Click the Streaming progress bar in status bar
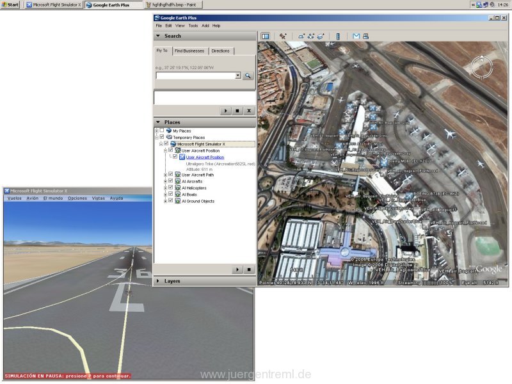Screen dimensions: 512x384 pyautogui.click(x=430, y=283)
